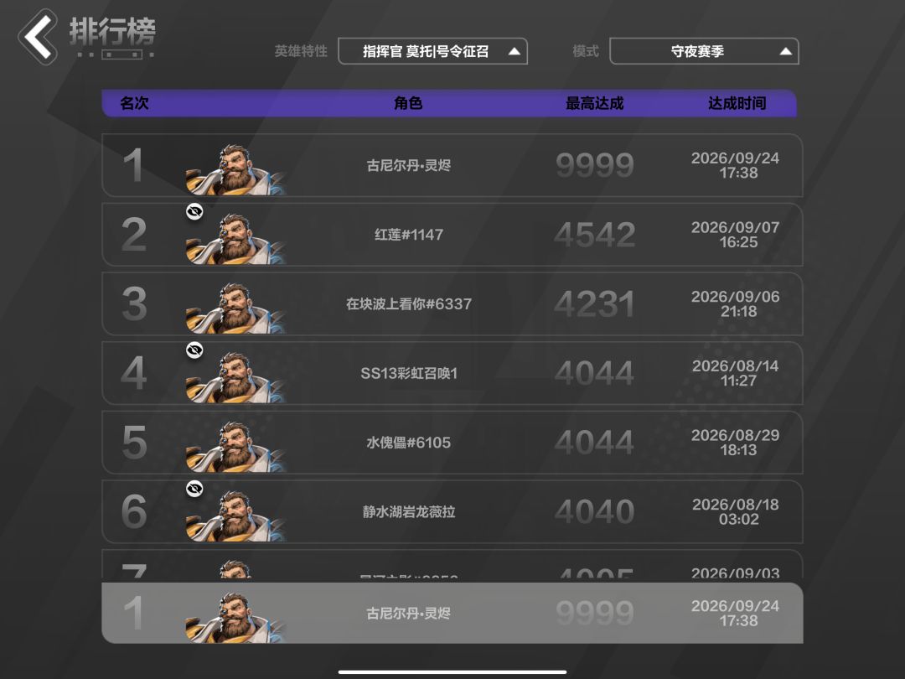Select hero avatar in rank 1 list row
Image resolution: width=905 pixels, height=679 pixels.
(235, 169)
